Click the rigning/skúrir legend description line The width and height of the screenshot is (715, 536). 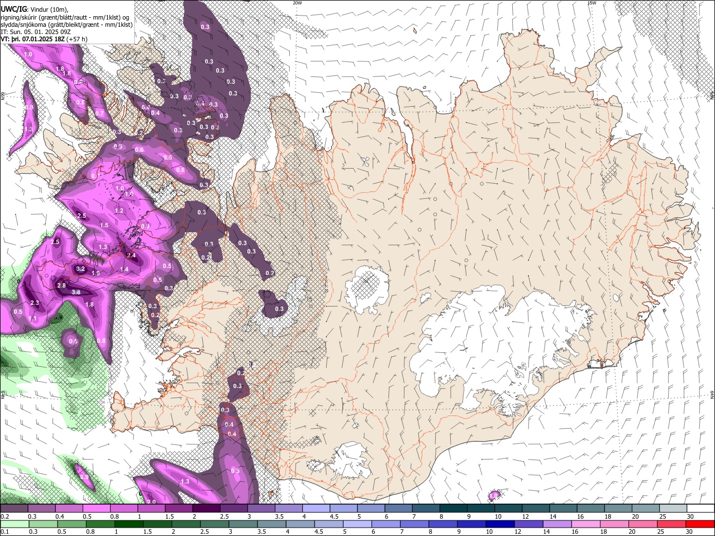tap(65, 17)
